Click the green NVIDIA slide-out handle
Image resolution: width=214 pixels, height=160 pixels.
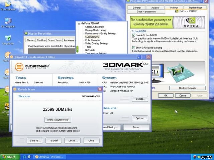(77, 49)
